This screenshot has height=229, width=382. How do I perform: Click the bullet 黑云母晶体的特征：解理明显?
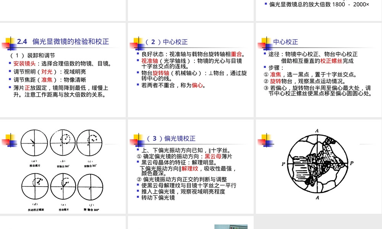[x=179, y=163]
